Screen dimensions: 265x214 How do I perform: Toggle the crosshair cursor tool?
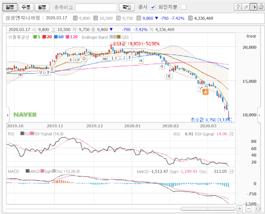[x=253, y=7]
